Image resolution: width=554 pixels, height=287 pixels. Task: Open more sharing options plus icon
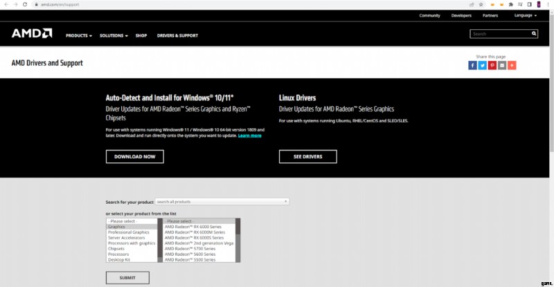[x=512, y=65]
